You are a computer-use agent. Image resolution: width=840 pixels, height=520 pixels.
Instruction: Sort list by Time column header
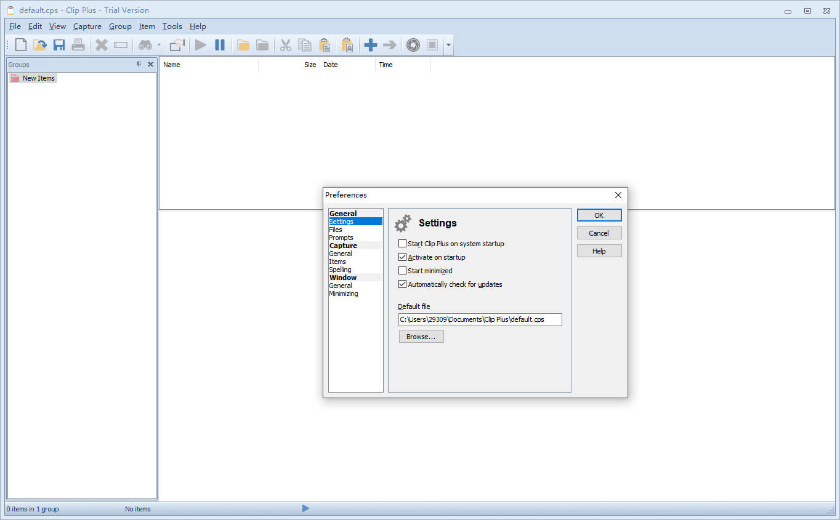403,65
